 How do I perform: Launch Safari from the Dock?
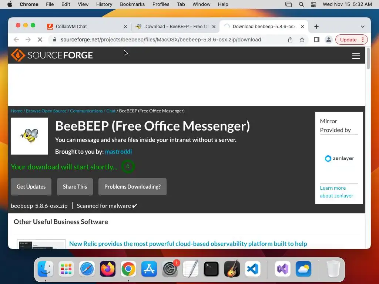pyautogui.click(x=87, y=269)
